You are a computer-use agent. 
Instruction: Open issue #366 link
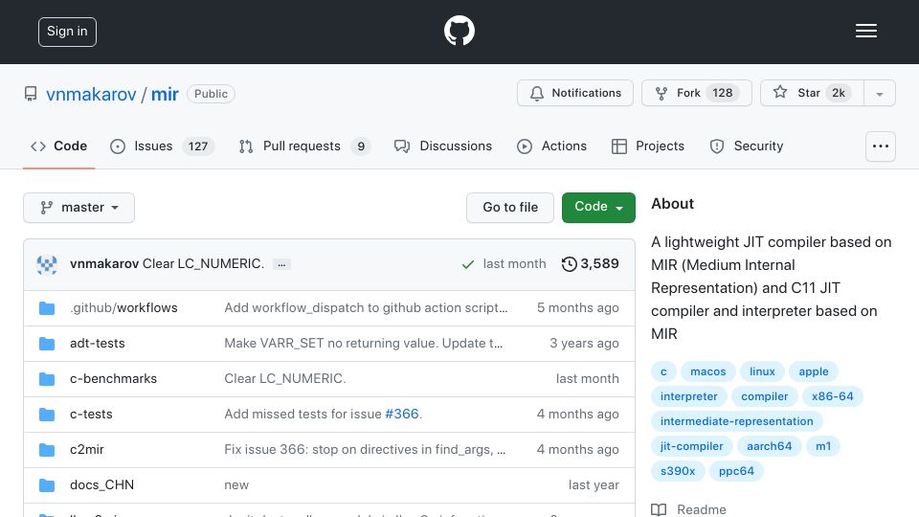(402, 414)
